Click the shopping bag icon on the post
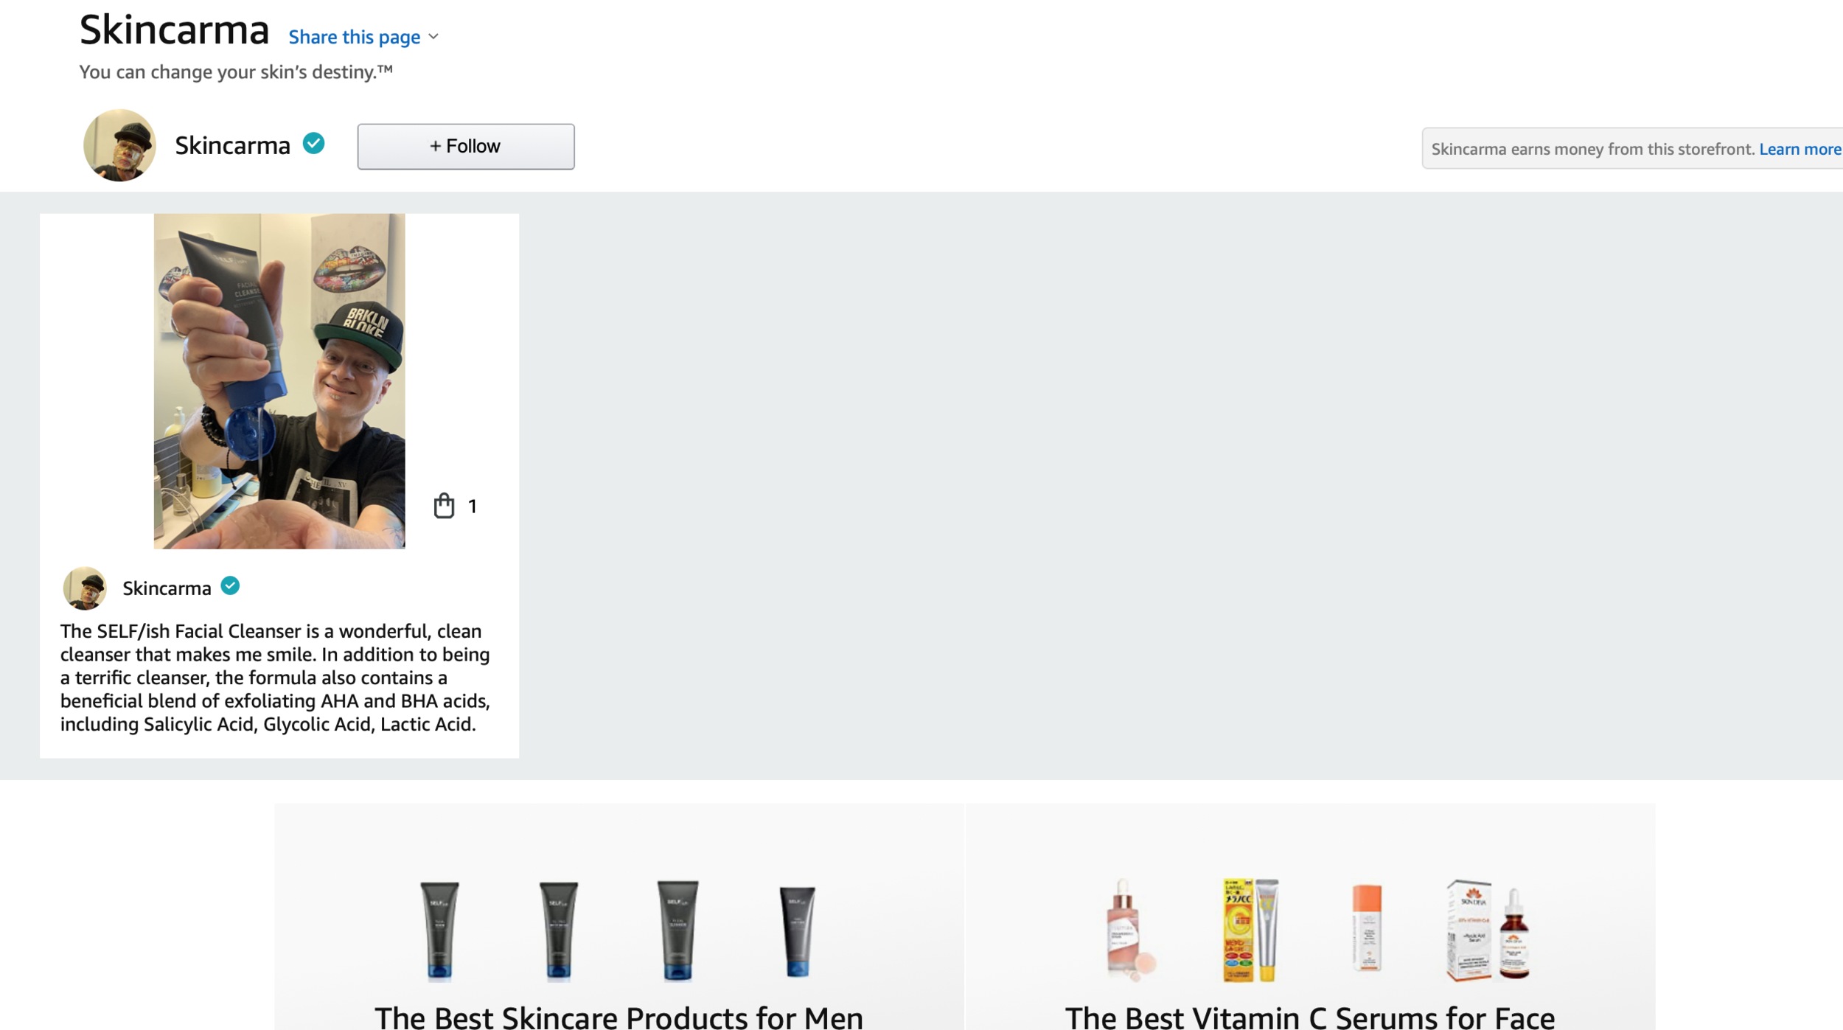Image resolution: width=1843 pixels, height=1030 pixels. (x=444, y=506)
